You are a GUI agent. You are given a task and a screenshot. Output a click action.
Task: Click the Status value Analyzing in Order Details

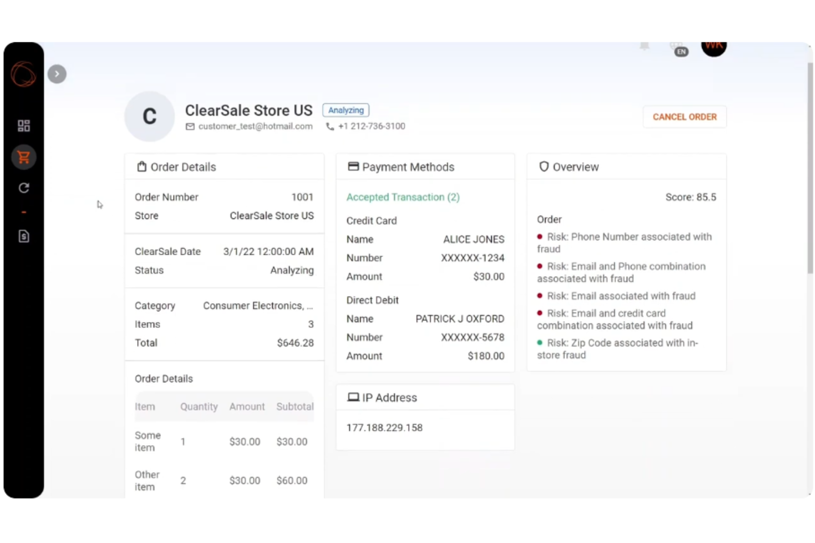292,270
